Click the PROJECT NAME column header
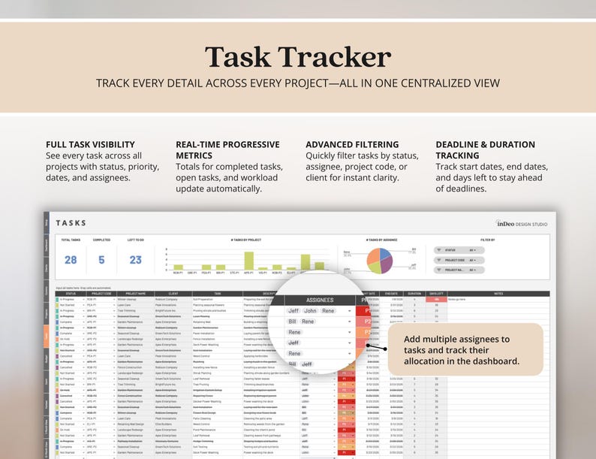596x459 pixels. click(135, 294)
